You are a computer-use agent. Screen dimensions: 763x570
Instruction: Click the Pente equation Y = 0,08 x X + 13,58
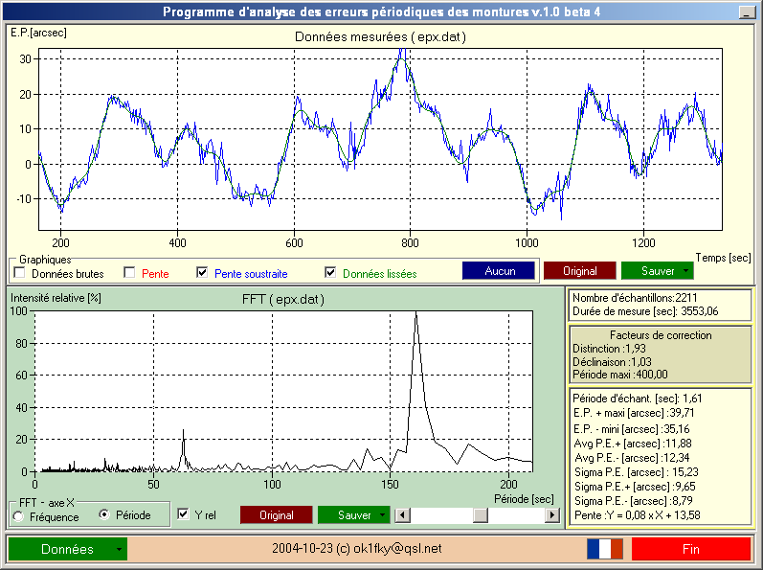pyautogui.click(x=637, y=515)
